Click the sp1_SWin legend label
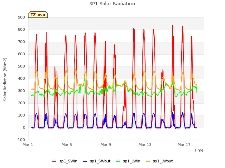This screenshot has width=225, height=168. (x=68, y=161)
